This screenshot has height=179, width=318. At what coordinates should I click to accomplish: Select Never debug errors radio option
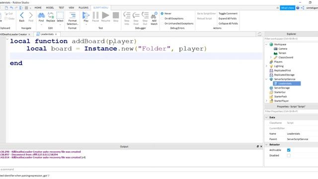162,13
